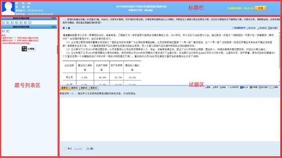Open the 输入法 input method tool in the answer toolbar
Viewport: 282px width, 158px height.
click(244, 87)
